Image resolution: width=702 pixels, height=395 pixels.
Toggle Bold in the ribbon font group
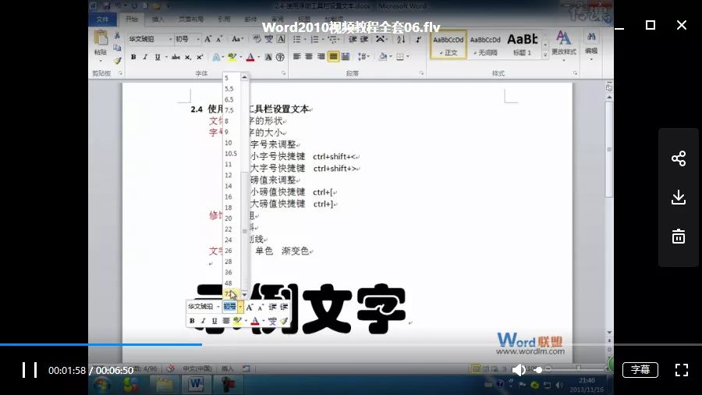pos(133,57)
